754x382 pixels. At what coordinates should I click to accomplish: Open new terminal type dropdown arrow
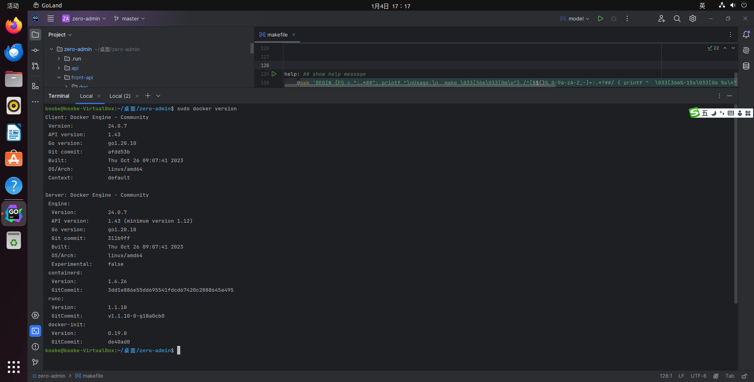(158, 96)
